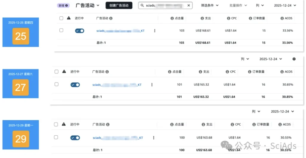This screenshot has width=306, height=158.
Task: Expand the 筛选条件 filter dropdown
Action: click(209, 5)
